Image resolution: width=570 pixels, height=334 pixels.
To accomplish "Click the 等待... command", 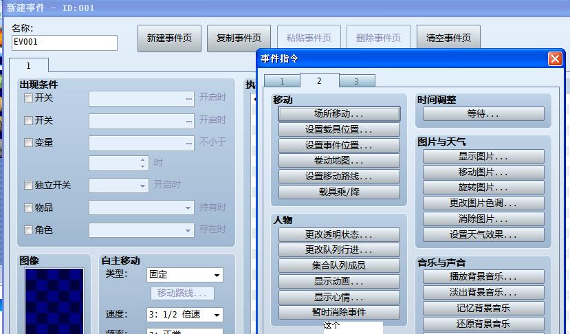I will click(x=483, y=114).
